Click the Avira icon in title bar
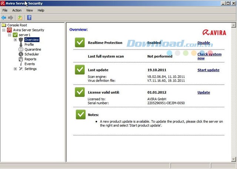237x169 pixels. click(x=3, y=3)
